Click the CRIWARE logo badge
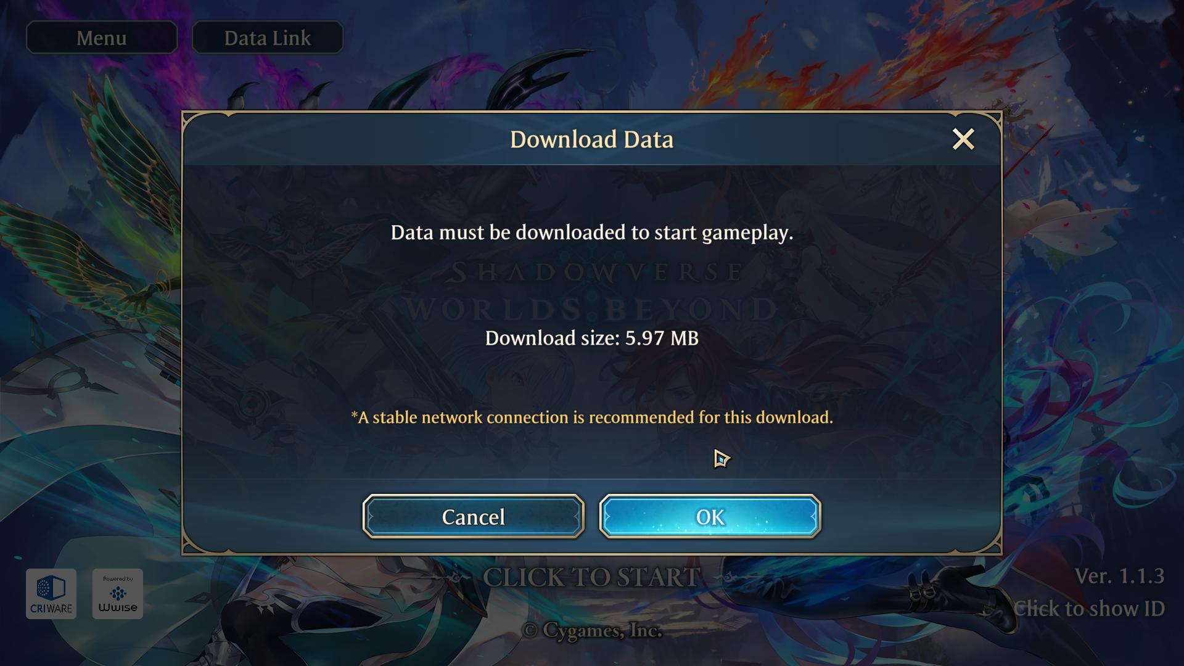This screenshot has width=1184, height=666. point(51,594)
